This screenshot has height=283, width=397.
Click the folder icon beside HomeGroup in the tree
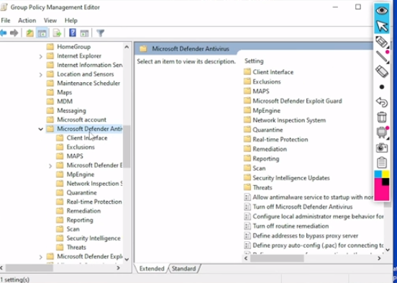pos(50,47)
